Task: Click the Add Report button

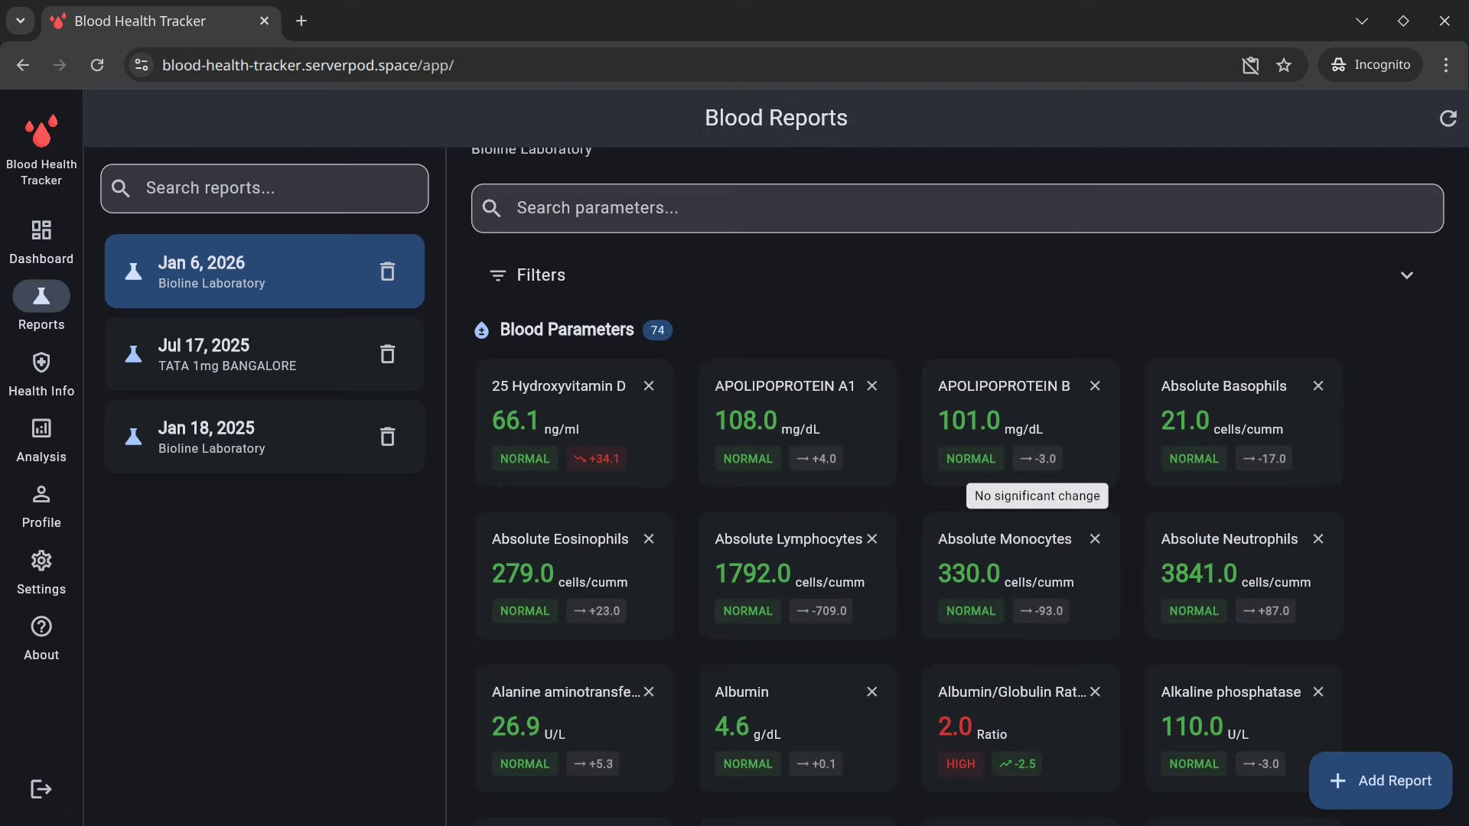Action: pyautogui.click(x=1380, y=781)
